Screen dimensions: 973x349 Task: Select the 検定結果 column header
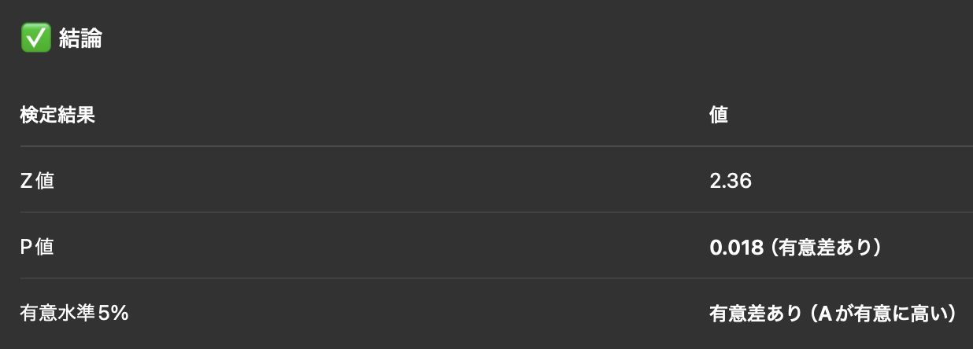pyautogui.click(x=57, y=115)
